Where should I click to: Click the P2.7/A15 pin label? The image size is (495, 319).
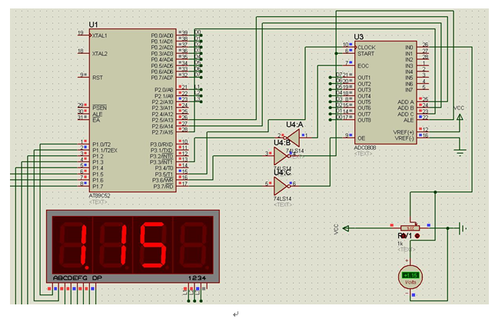tap(163, 132)
